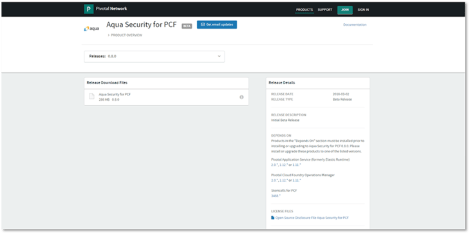Open 2.0.* under Pivotal Cloud Foundry Operations Manager
Image resolution: width=470 pixels, height=234 pixels.
(x=274, y=181)
